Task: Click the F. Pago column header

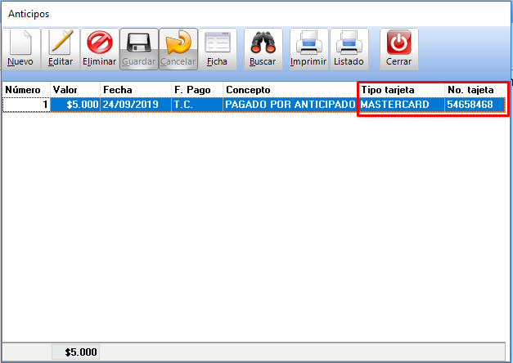Action: 196,89
